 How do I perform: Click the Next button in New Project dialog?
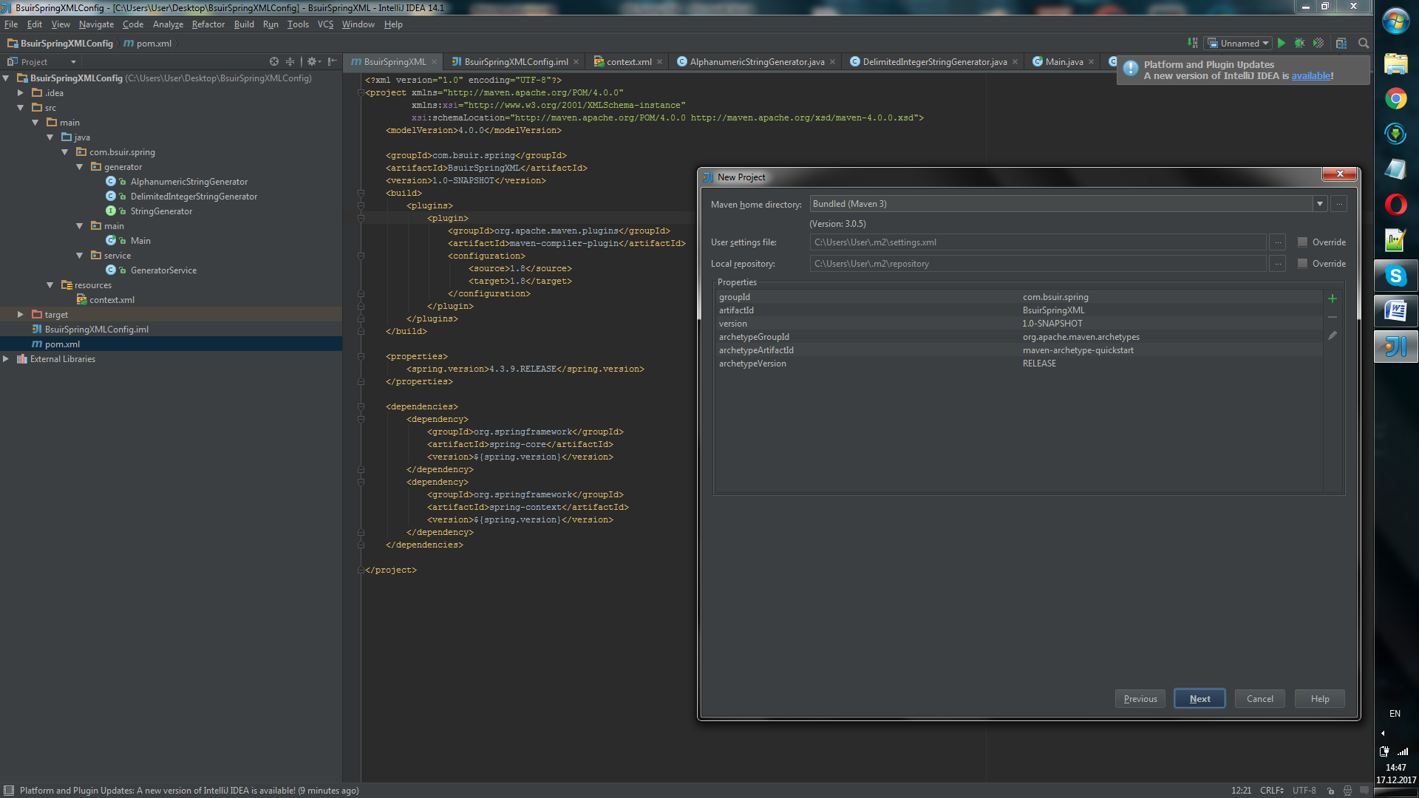(x=1199, y=698)
